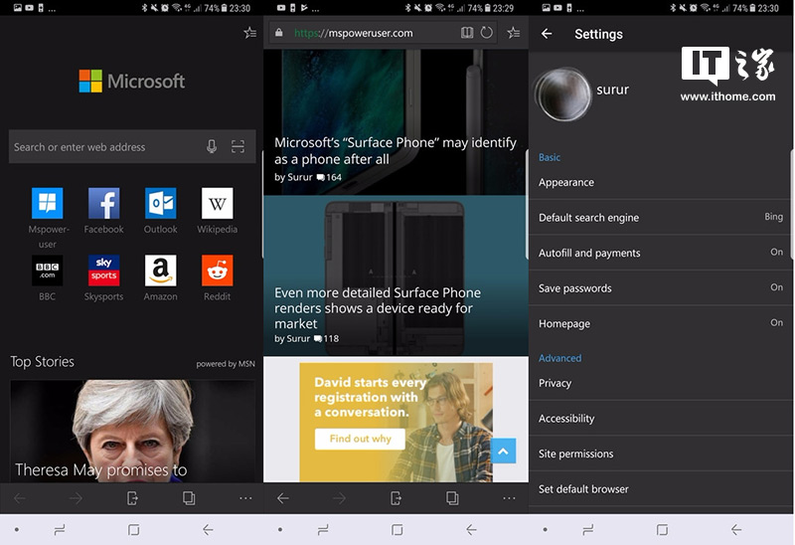Tap Android home button under start page
This screenshot has width=795, height=545.
click(133, 530)
